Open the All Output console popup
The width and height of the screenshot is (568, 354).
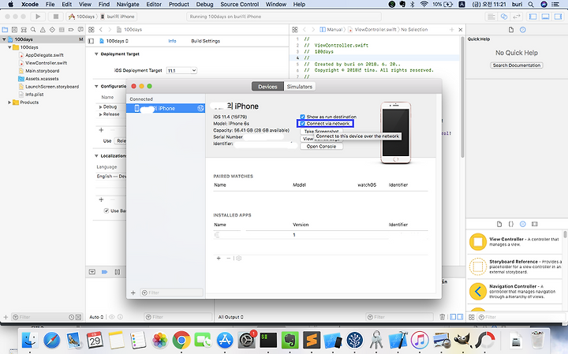tap(230, 317)
